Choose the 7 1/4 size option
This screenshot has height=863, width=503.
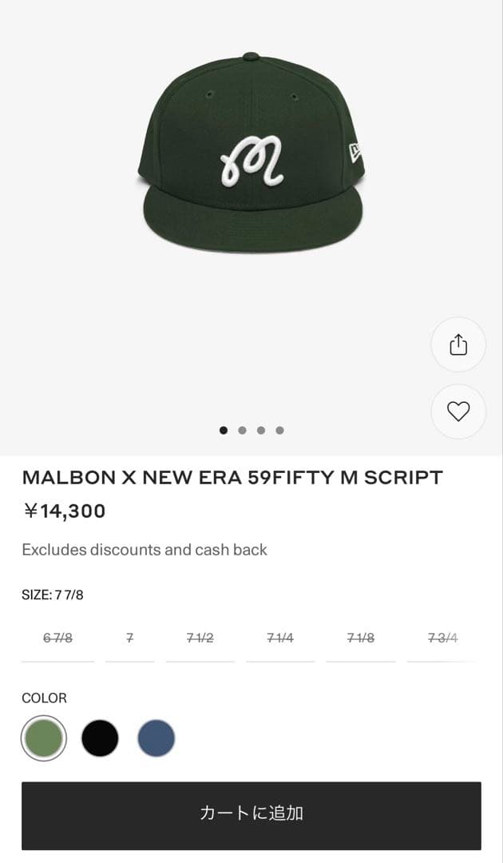pyautogui.click(x=280, y=638)
